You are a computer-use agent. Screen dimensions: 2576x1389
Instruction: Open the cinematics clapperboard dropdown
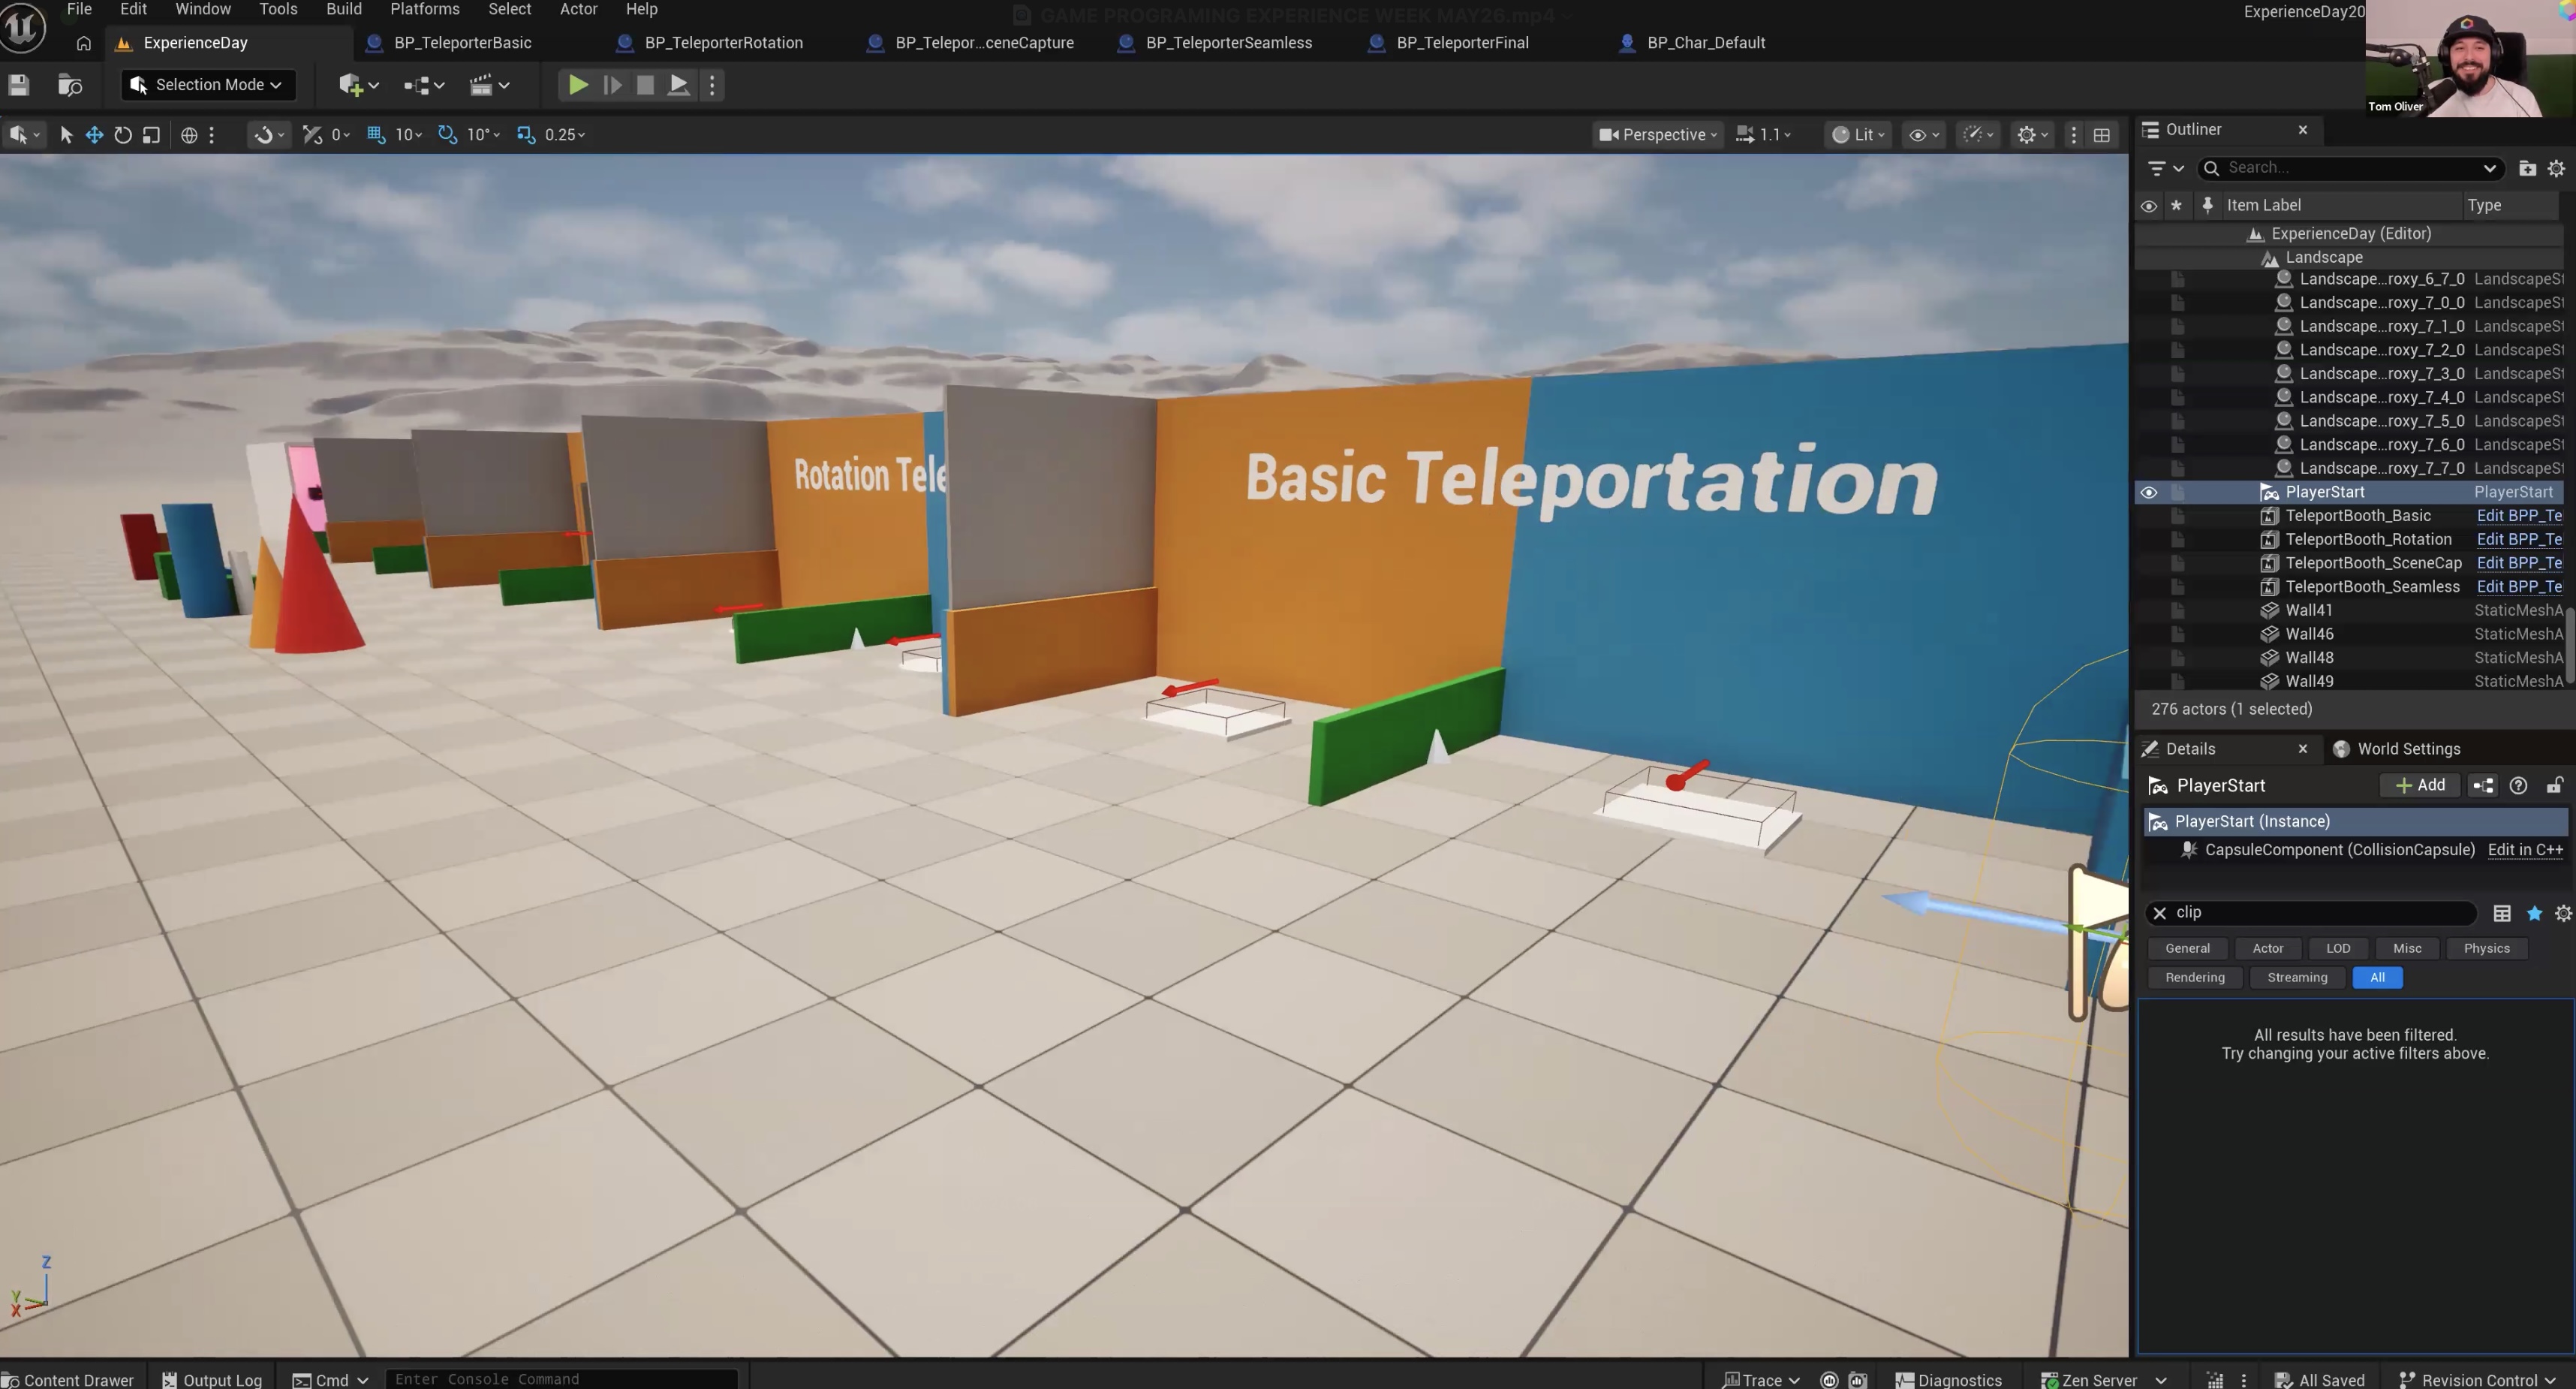point(490,85)
